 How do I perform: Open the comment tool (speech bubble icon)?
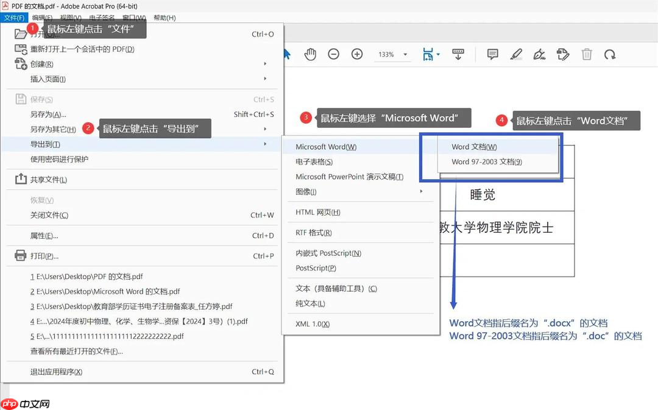(x=492, y=54)
